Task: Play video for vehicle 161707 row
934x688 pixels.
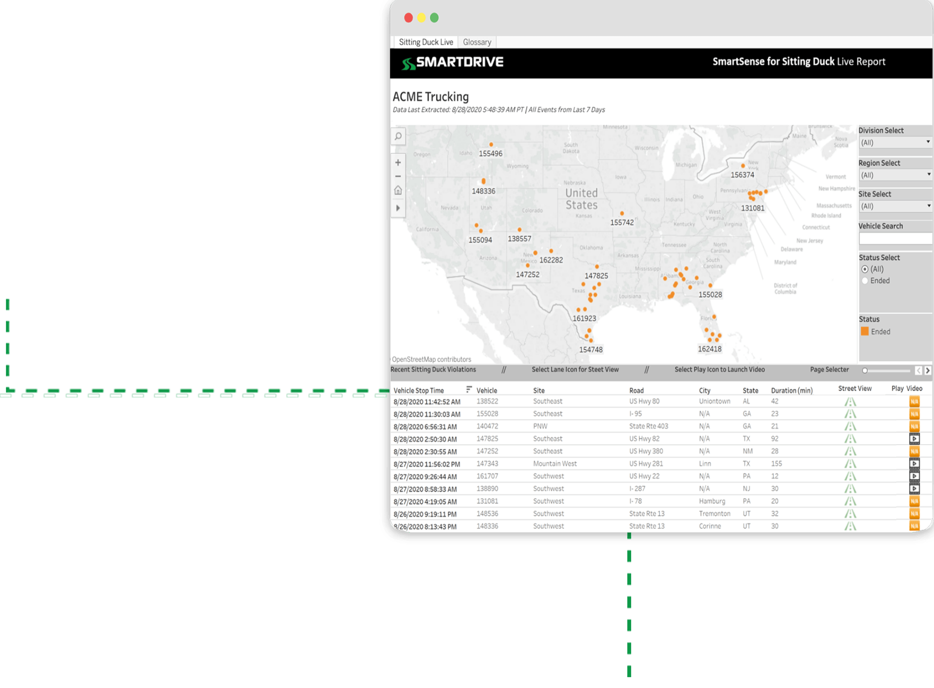Action: pos(914,476)
